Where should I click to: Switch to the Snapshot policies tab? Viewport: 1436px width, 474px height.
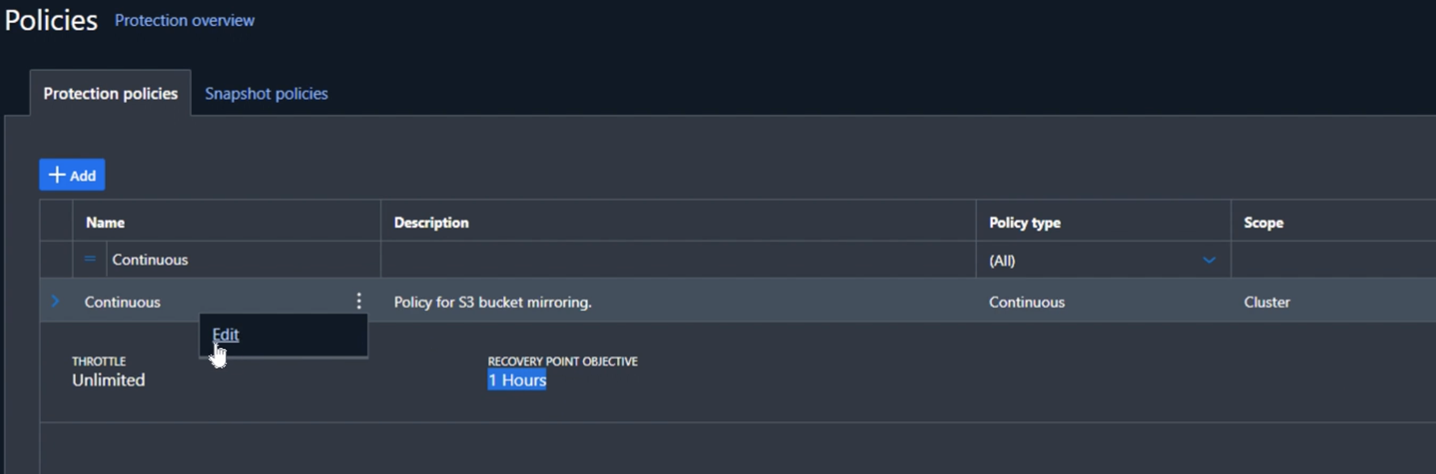(x=266, y=93)
